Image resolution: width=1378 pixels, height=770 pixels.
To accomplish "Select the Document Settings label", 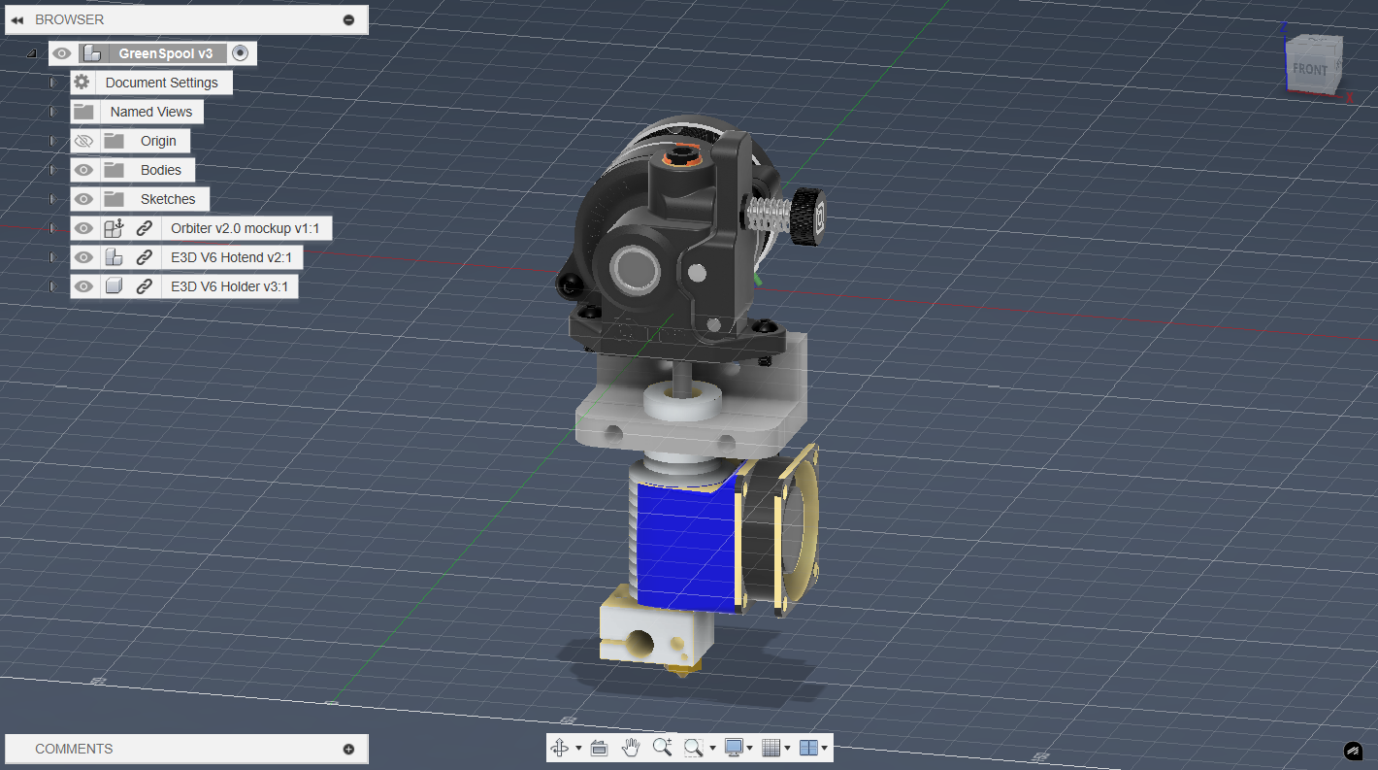I will (162, 83).
